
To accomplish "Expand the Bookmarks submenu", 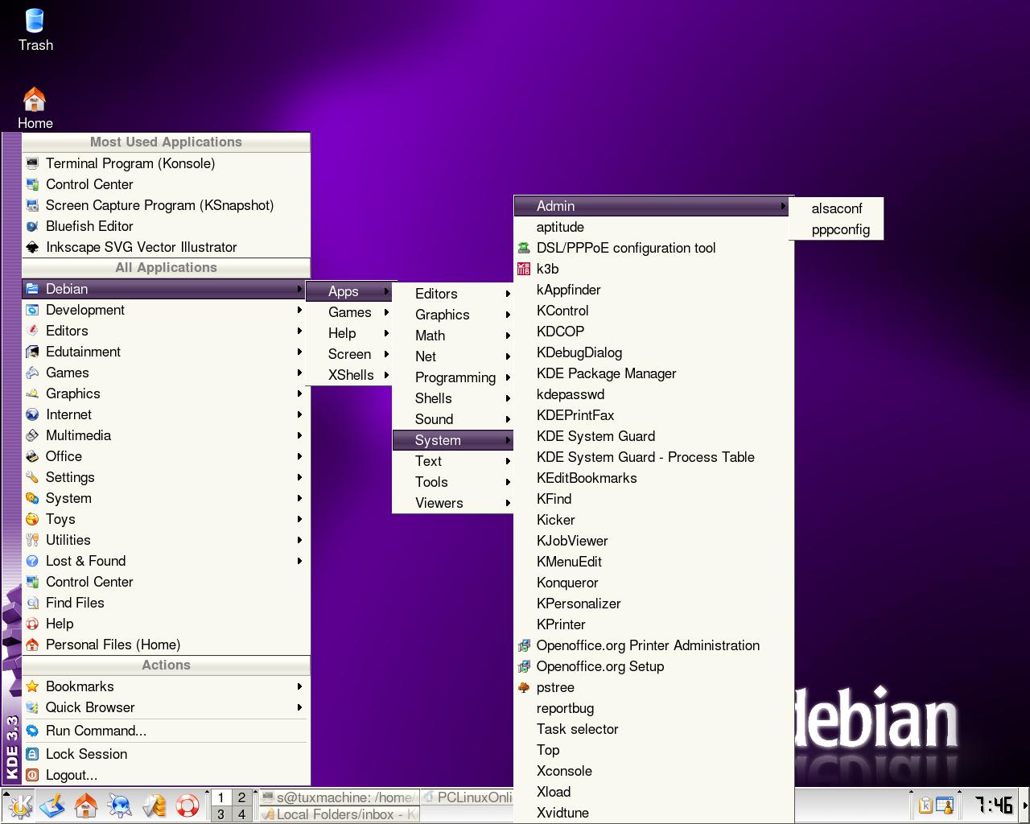I will pos(166,686).
